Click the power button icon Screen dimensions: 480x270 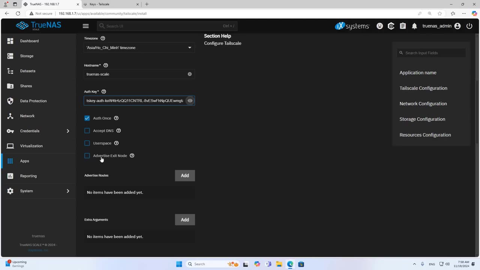point(469,26)
